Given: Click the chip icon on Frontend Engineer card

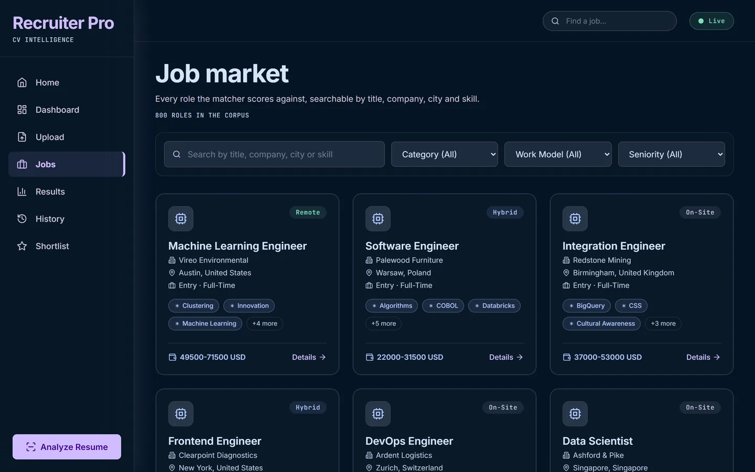Looking at the screenshot, I should coord(181,414).
